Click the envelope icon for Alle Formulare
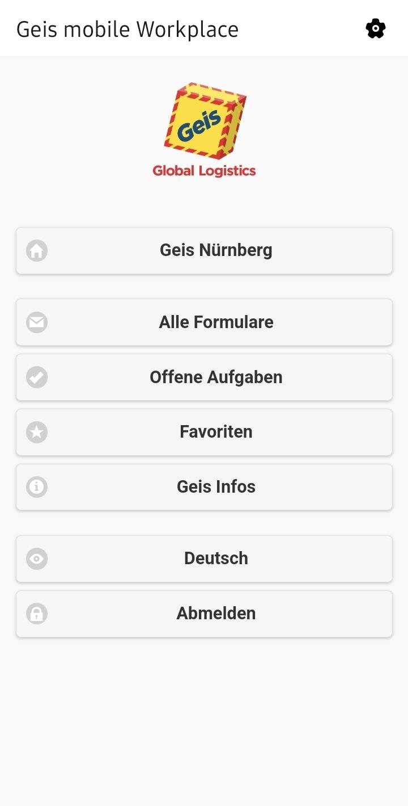The width and height of the screenshot is (408, 806). 37,322
